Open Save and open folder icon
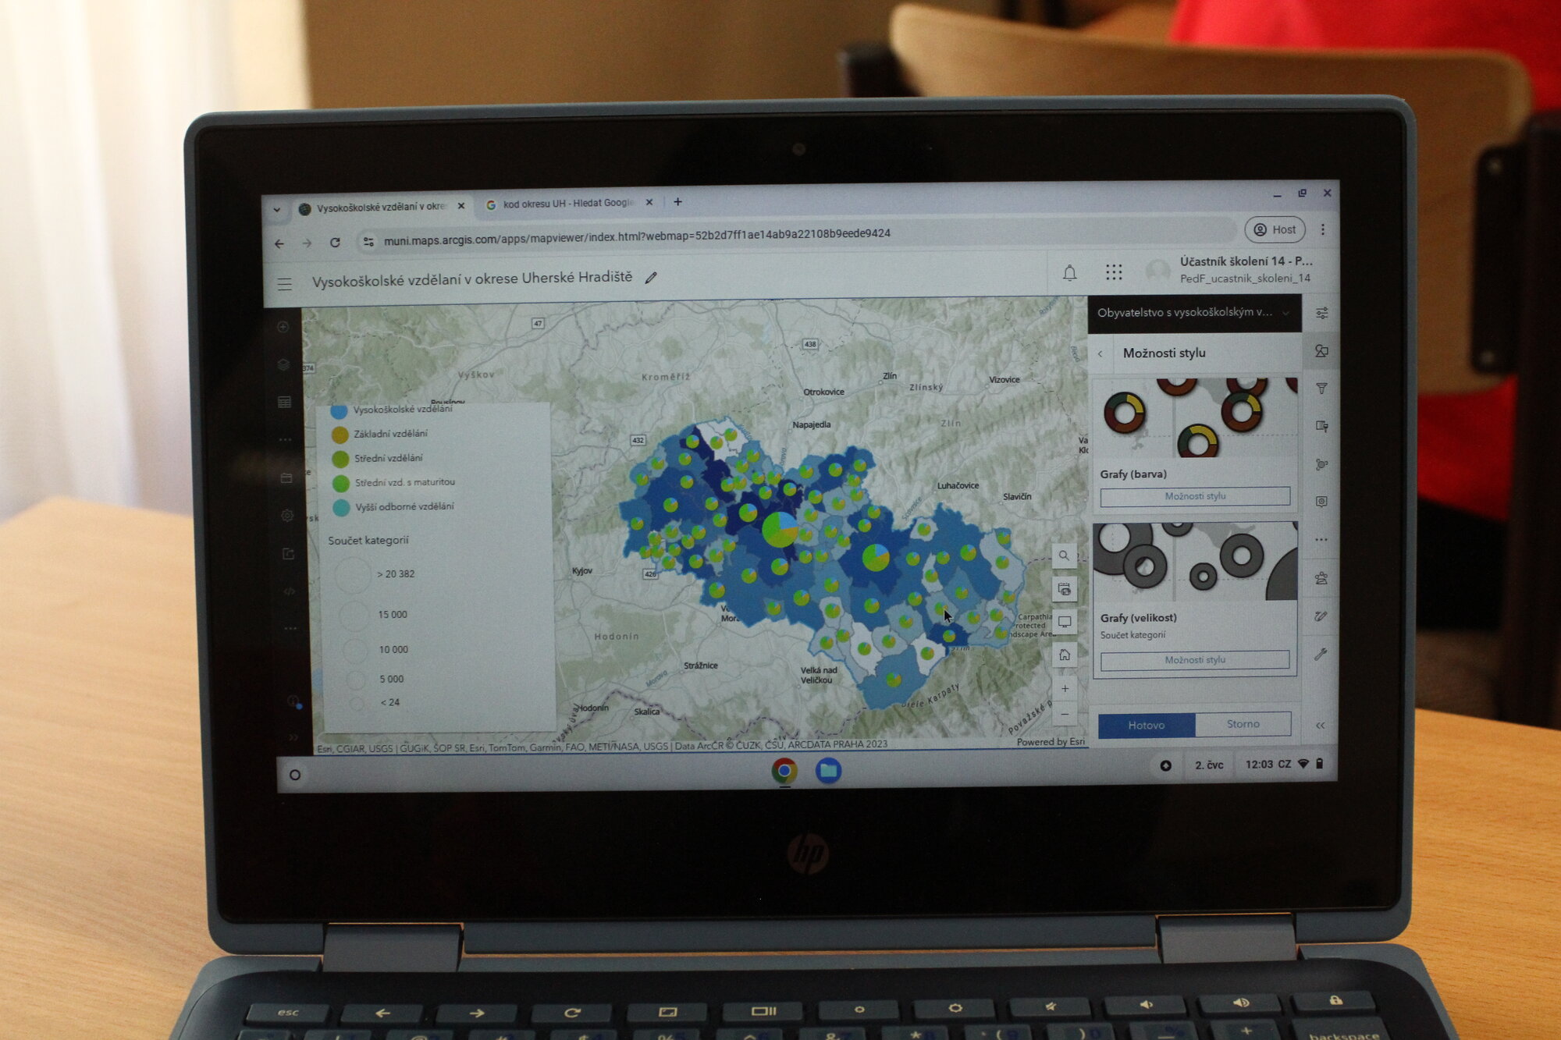1561x1040 pixels. tap(286, 477)
